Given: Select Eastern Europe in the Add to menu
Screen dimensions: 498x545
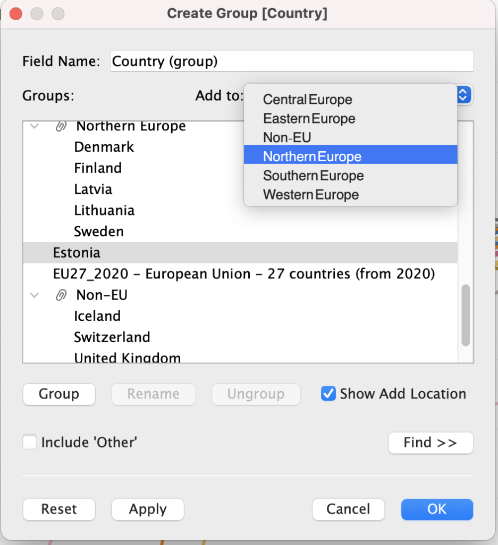Looking at the screenshot, I should pyautogui.click(x=309, y=119).
